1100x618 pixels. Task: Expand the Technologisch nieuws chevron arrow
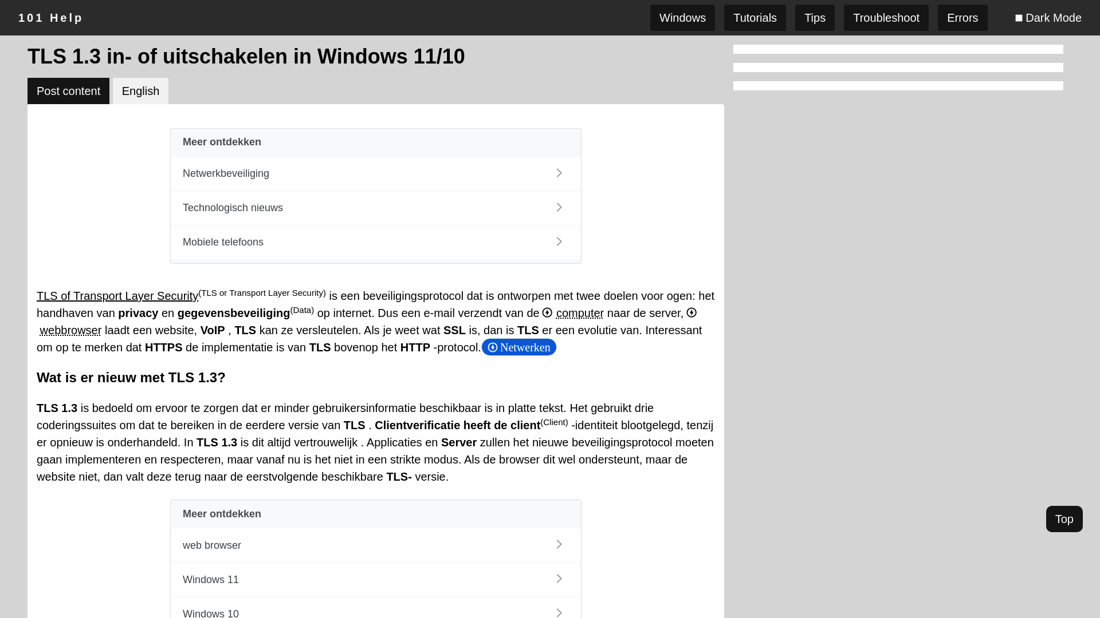click(x=559, y=207)
